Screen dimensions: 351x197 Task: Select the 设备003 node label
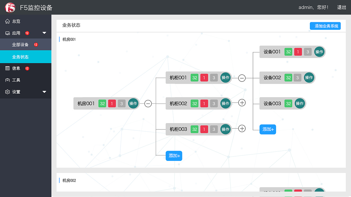272,103
